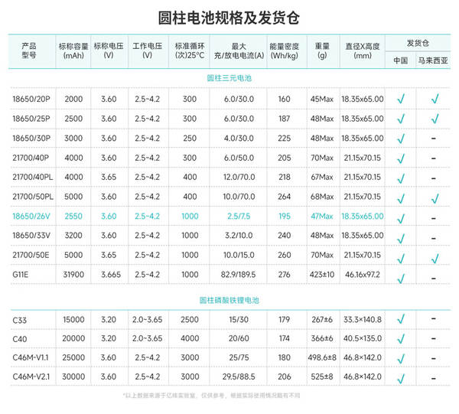Image resolution: width=459 pixels, height=414 pixels.
Task: Click cycle count 250 in 18650/30P row
Action: point(190,139)
